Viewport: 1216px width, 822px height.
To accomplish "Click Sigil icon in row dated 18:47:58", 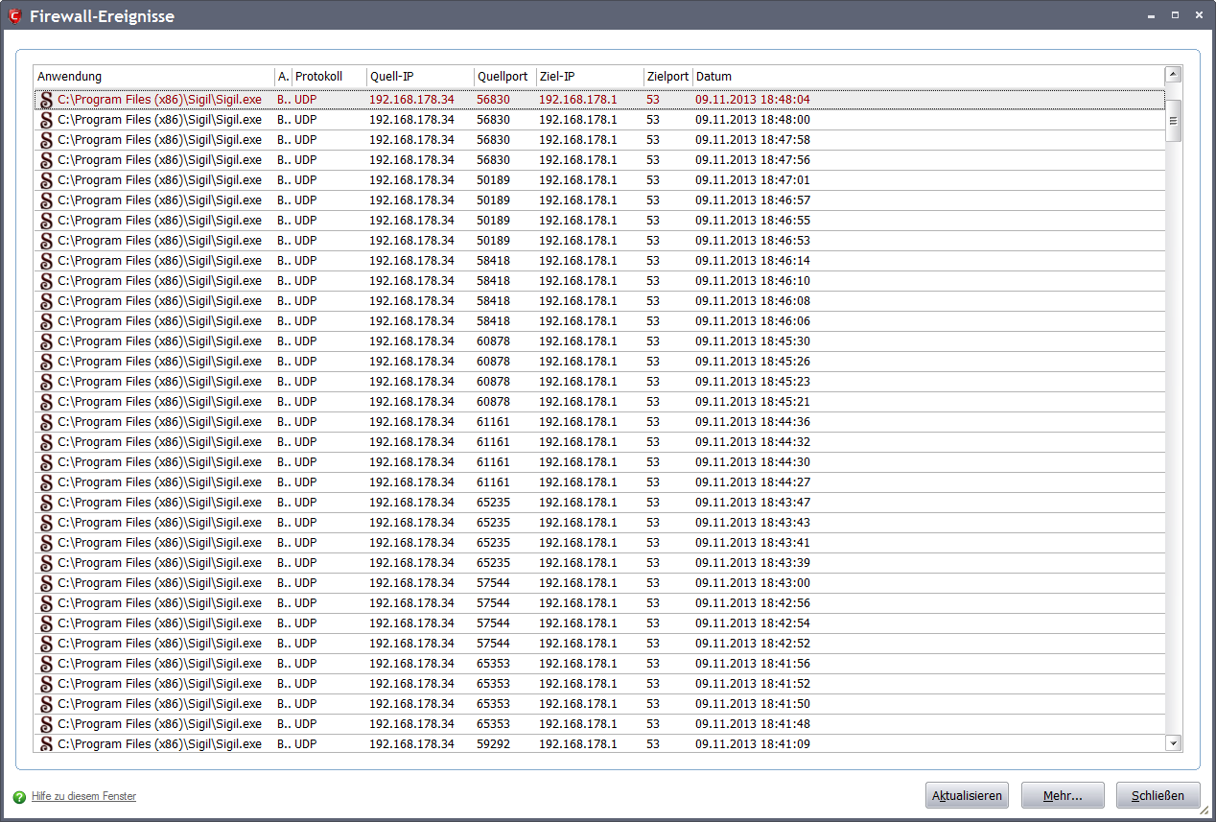I will tap(46, 140).
